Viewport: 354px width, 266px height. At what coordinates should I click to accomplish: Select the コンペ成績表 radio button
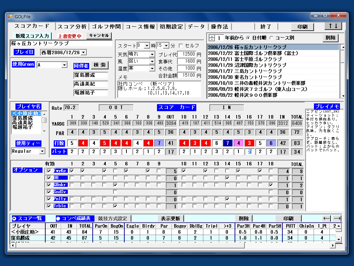(58, 218)
